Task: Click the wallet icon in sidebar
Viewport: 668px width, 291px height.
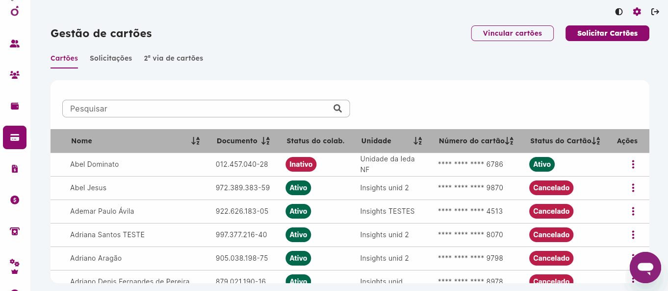Action: coord(15,106)
